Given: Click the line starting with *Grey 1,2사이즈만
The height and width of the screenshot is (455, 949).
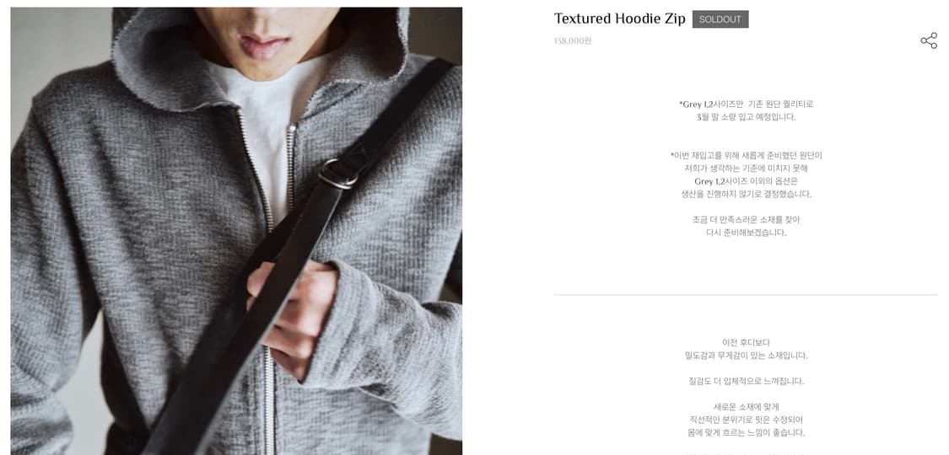Looking at the screenshot, I should (746, 104).
